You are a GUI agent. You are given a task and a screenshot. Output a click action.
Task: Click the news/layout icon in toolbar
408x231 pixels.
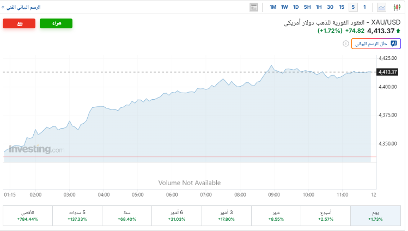[x=254, y=7]
